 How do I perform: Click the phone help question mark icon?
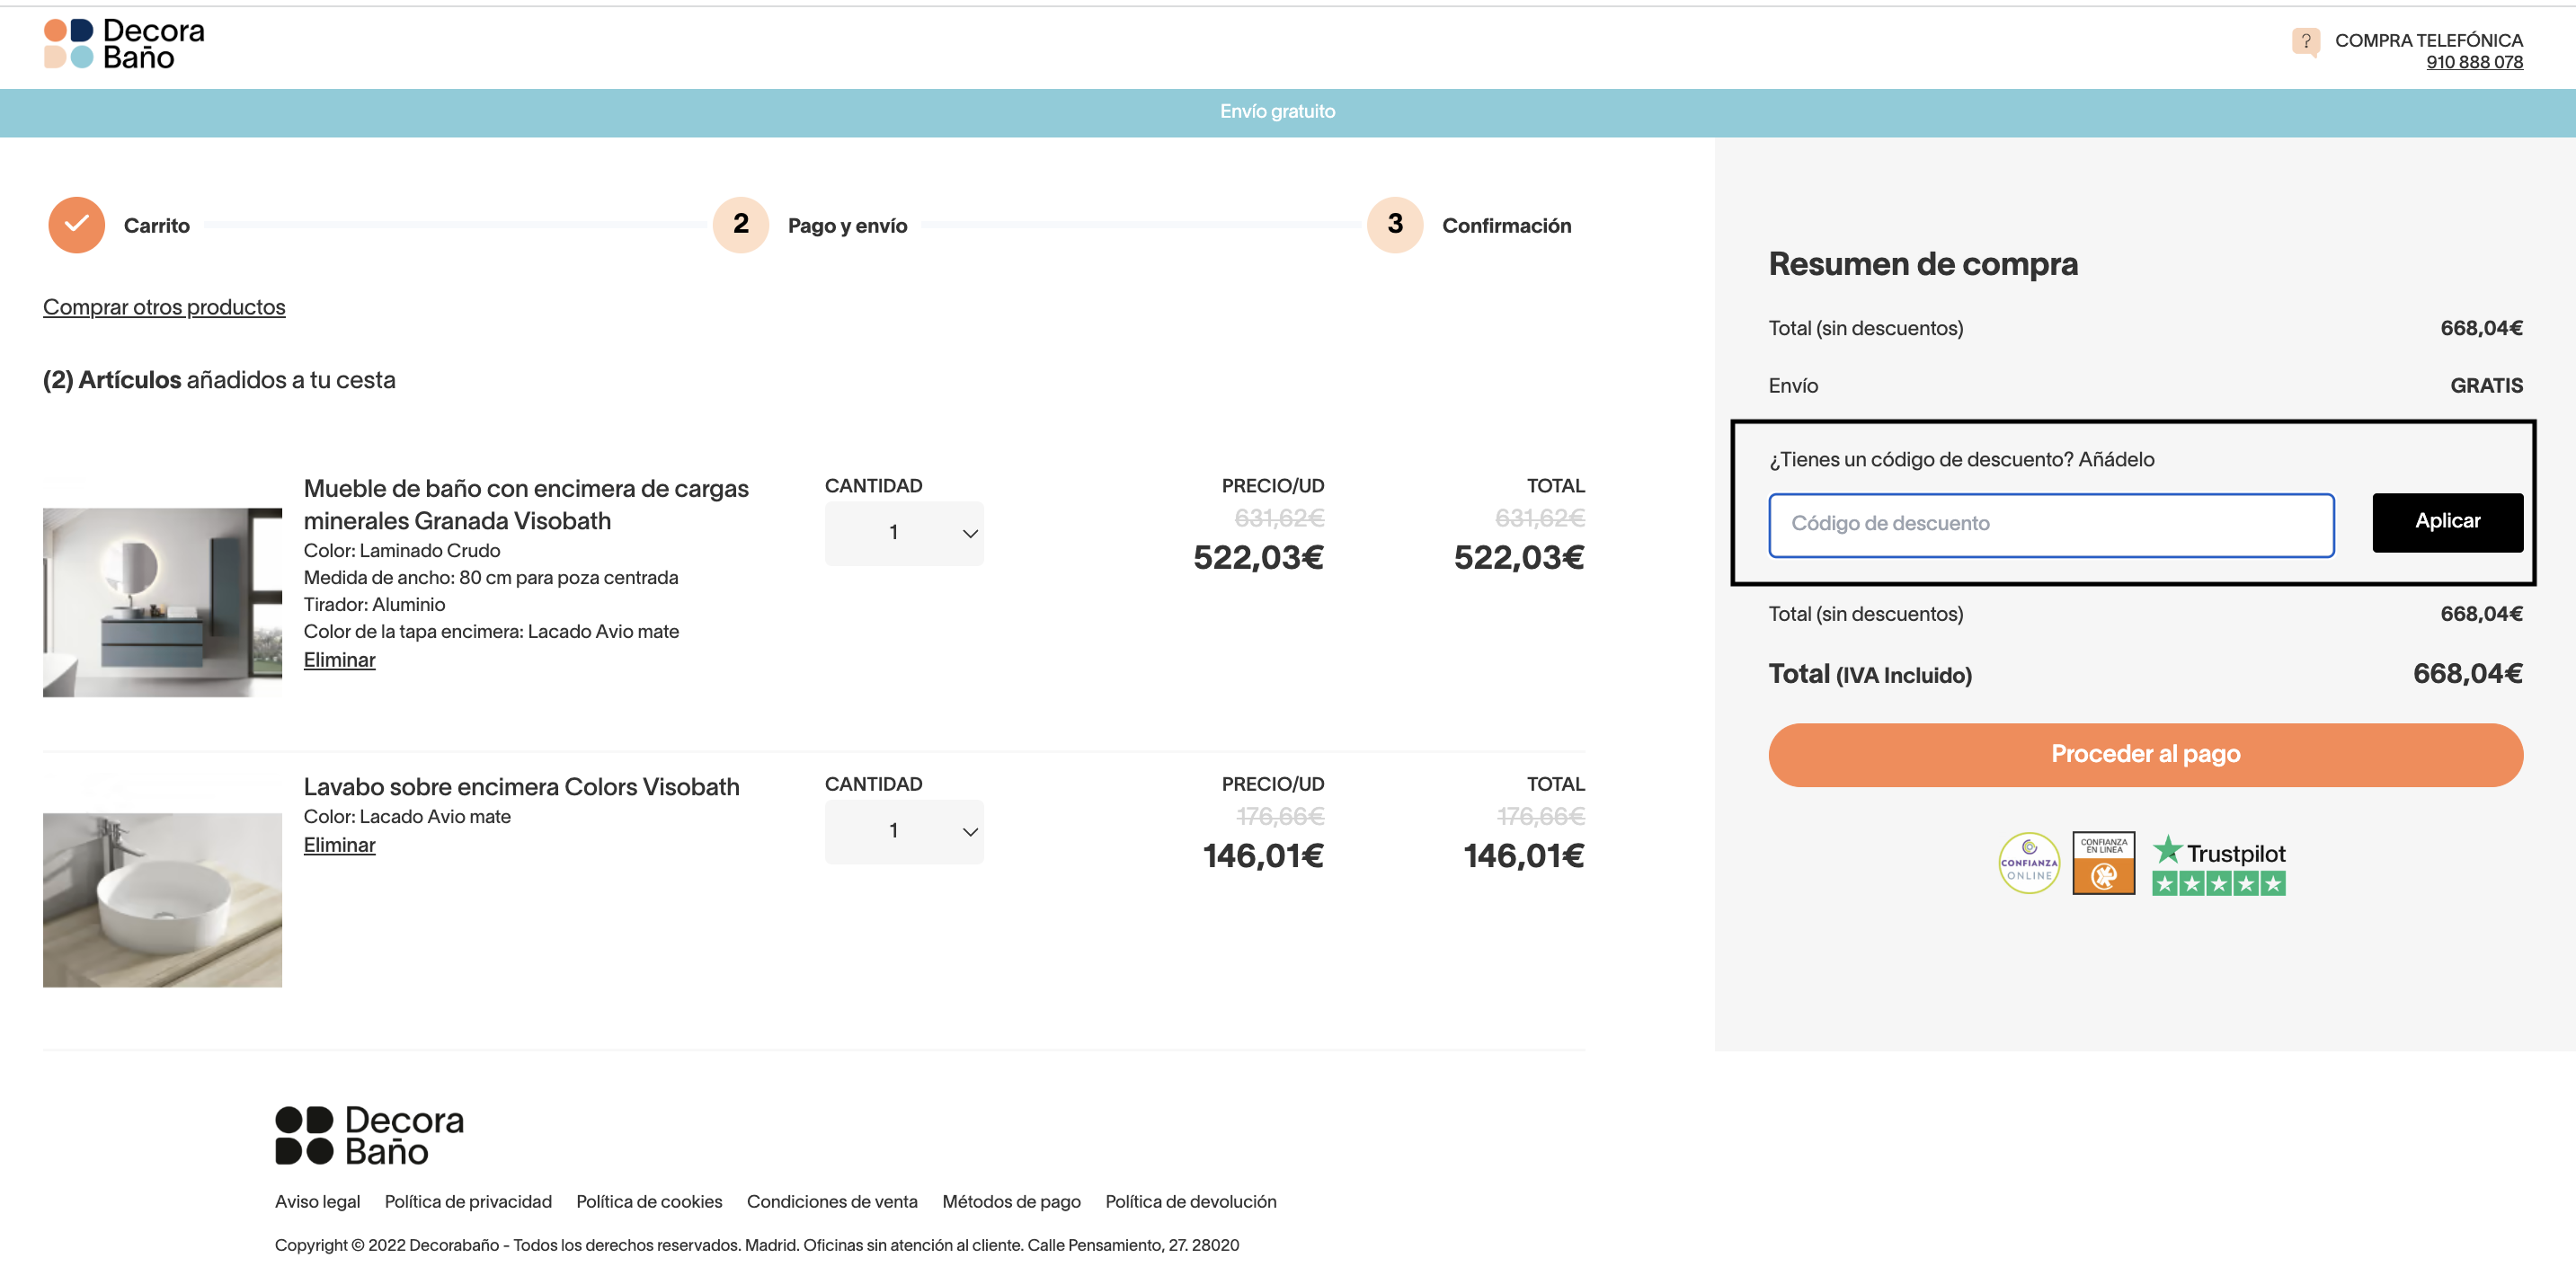coord(2305,42)
